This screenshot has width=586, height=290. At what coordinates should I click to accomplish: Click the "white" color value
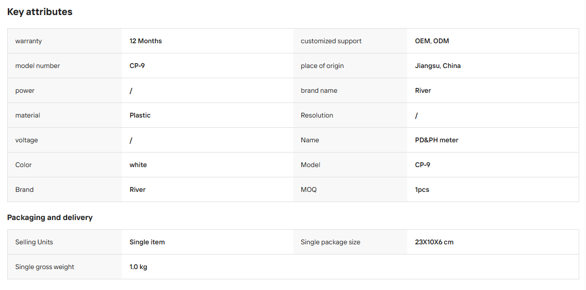(138, 165)
